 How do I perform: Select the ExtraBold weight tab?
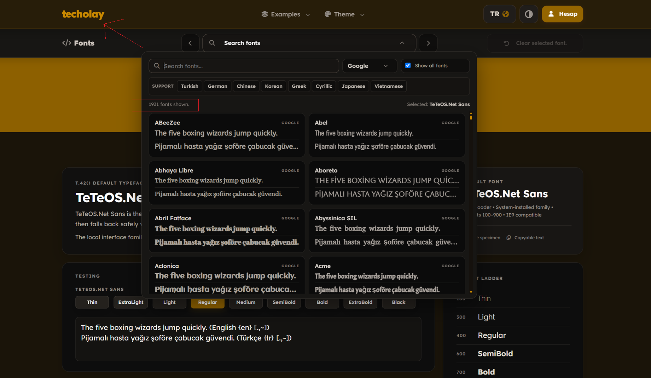(x=360, y=302)
